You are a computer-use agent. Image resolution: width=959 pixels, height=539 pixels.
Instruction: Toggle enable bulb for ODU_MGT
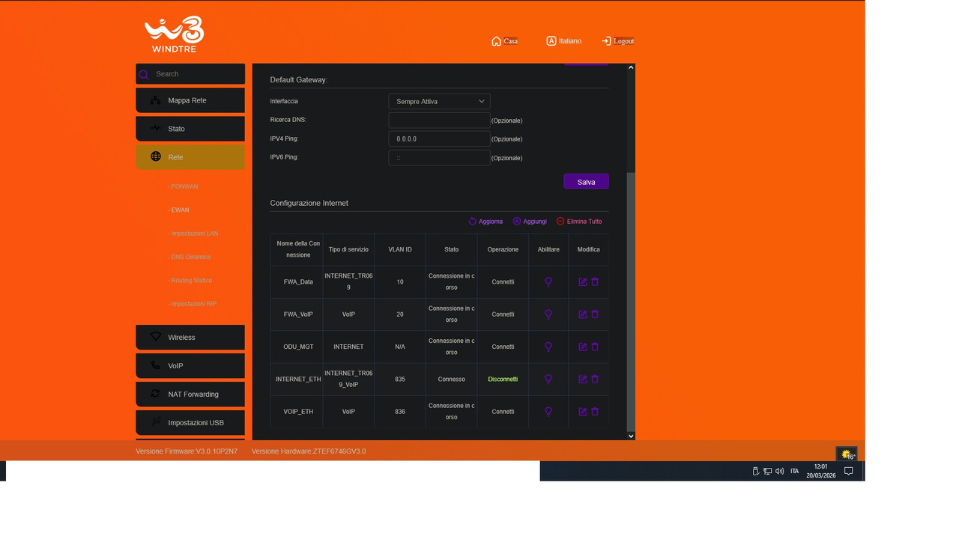coord(548,347)
